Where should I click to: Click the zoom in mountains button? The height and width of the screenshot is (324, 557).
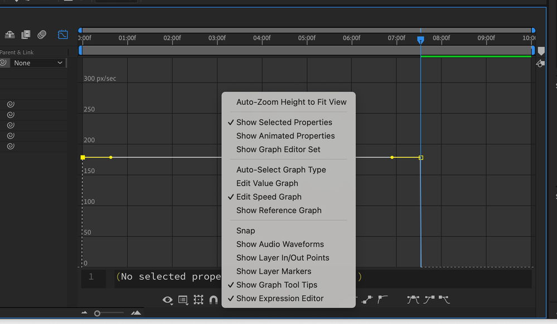tap(136, 313)
